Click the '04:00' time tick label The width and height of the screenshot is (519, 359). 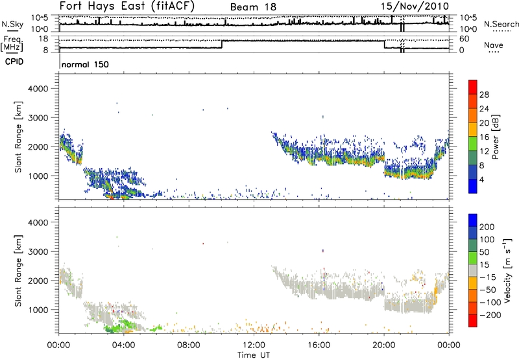coord(124,345)
